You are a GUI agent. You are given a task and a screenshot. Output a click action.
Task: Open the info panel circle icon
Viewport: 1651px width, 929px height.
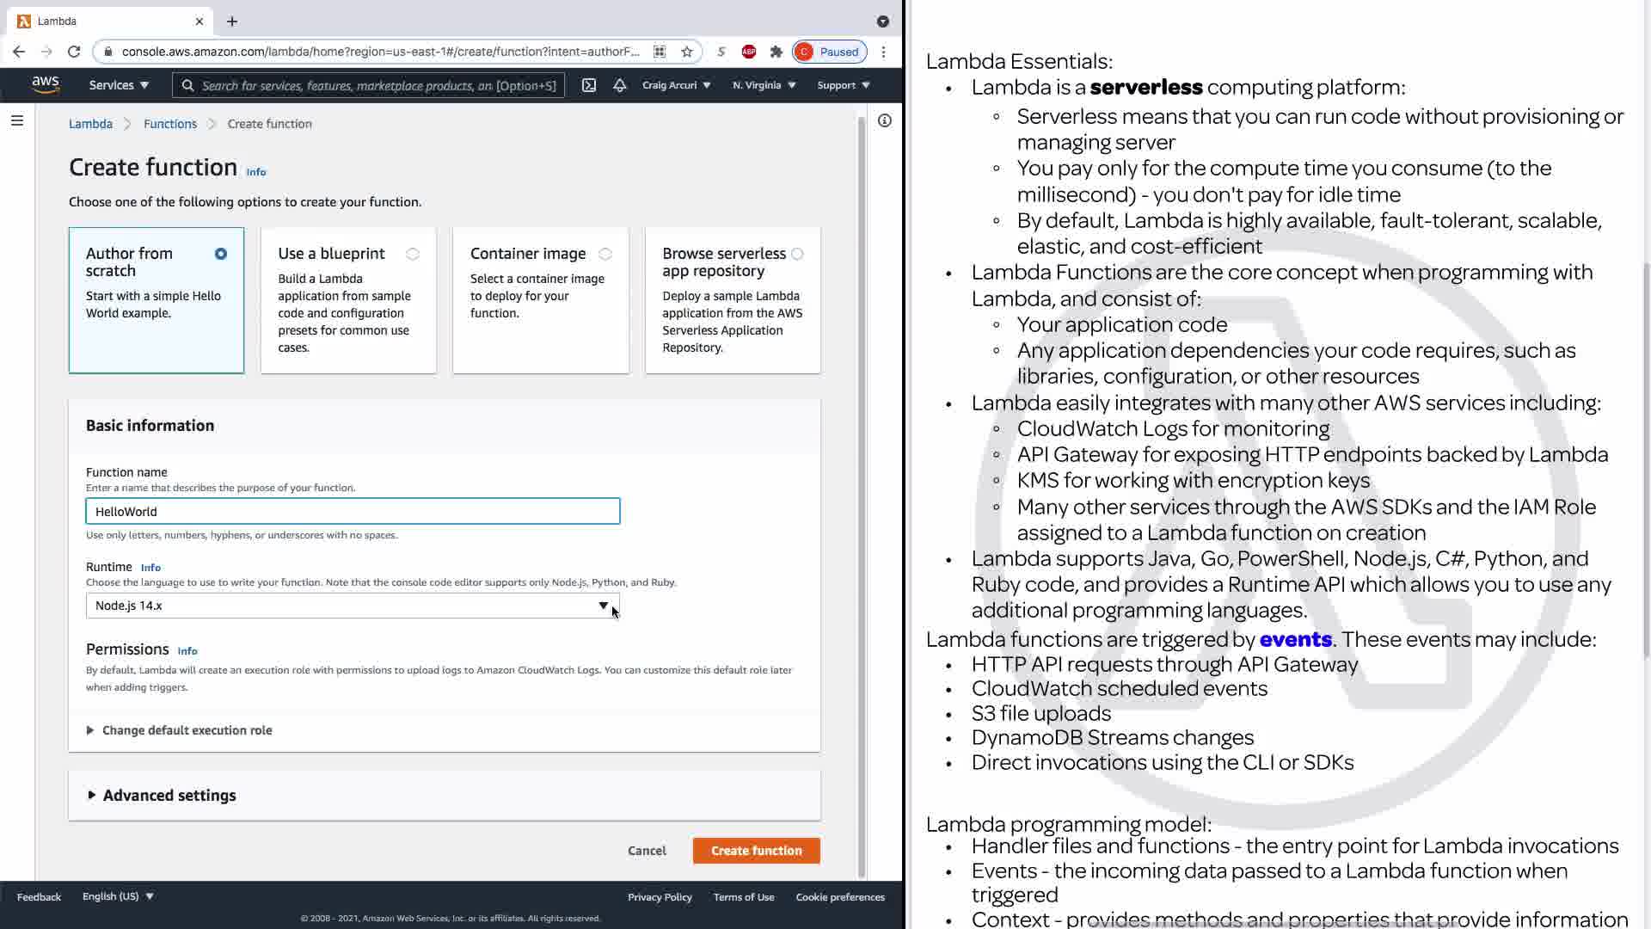click(884, 120)
